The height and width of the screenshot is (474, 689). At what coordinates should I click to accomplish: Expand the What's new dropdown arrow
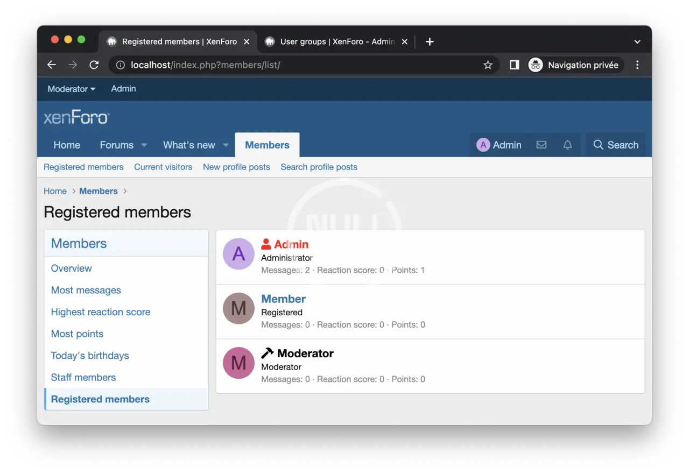point(226,145)
